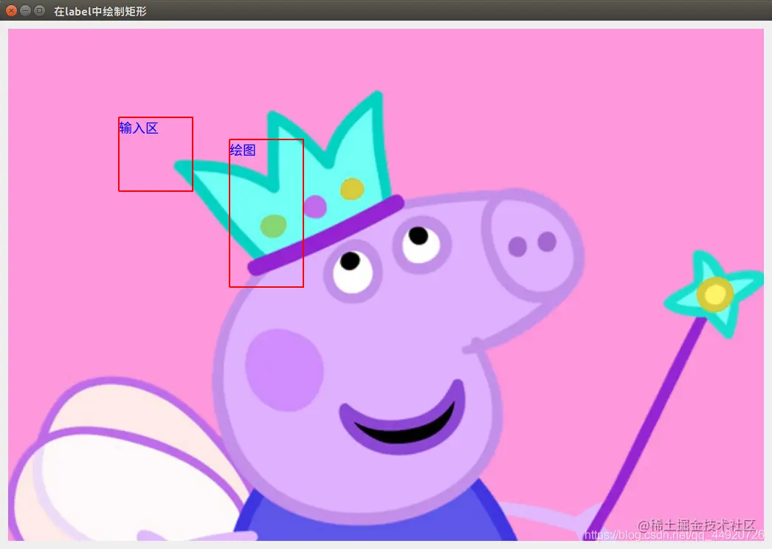772x549 pixels.
Task: Click the 绘图 text label
Action: (243, 150)
